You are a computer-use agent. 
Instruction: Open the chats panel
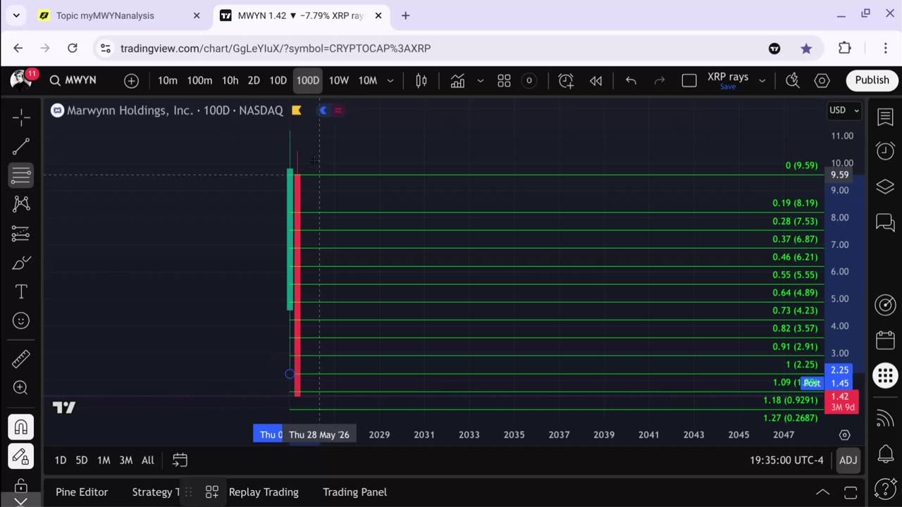click(885, 223)
